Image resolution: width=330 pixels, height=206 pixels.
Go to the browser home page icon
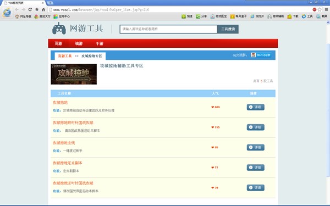pos(43,9)
